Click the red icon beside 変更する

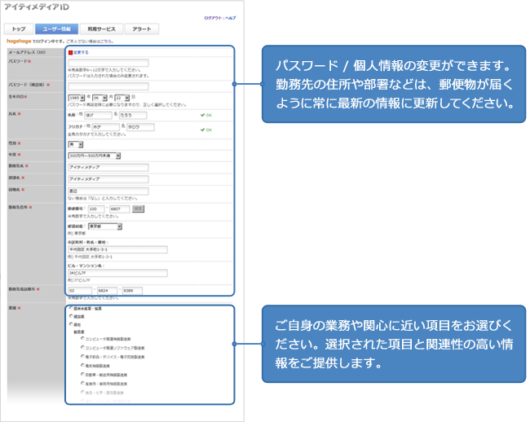70,52
